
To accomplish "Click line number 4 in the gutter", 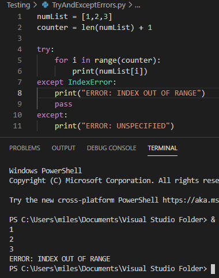I will click(x=20, y=49).
